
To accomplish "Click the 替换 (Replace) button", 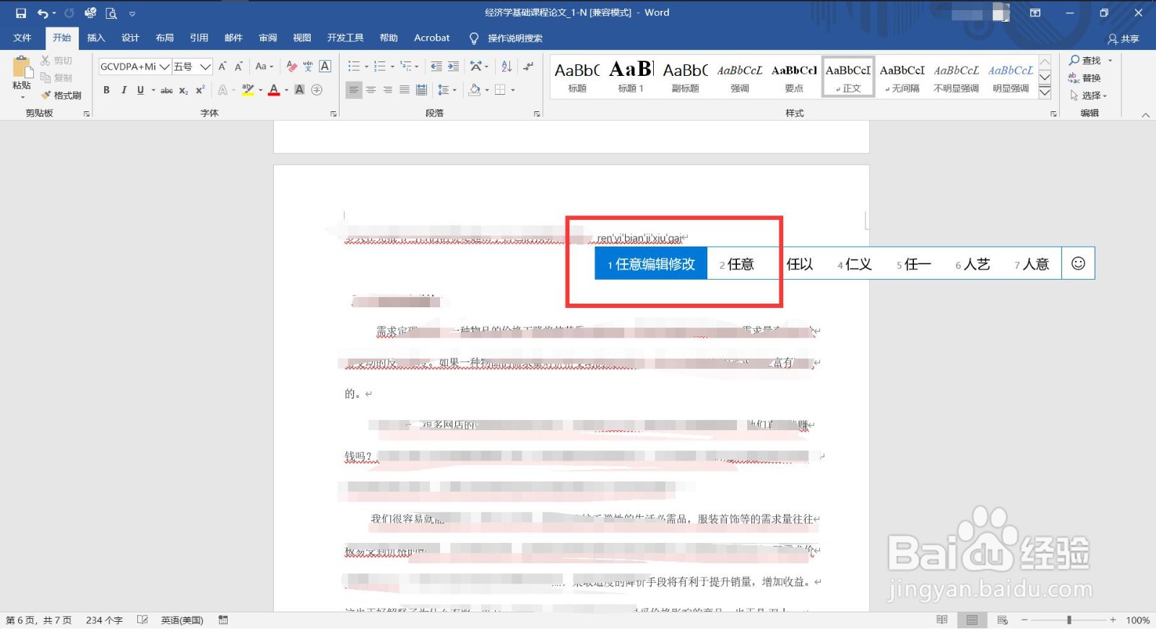I will 1085,78.
